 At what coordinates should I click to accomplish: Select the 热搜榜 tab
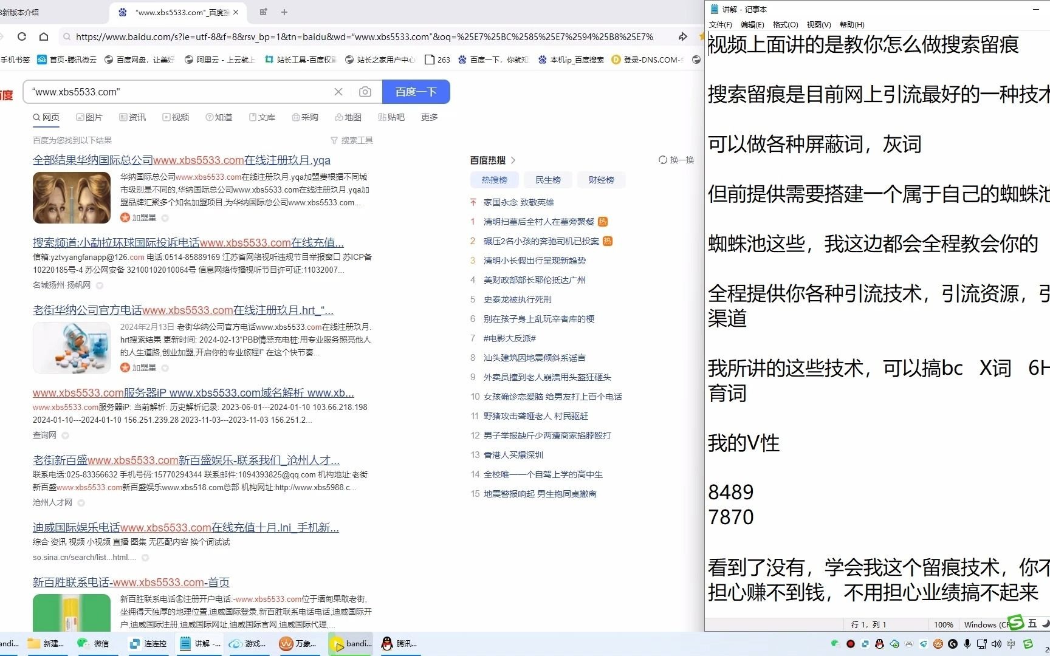(495, 180)
